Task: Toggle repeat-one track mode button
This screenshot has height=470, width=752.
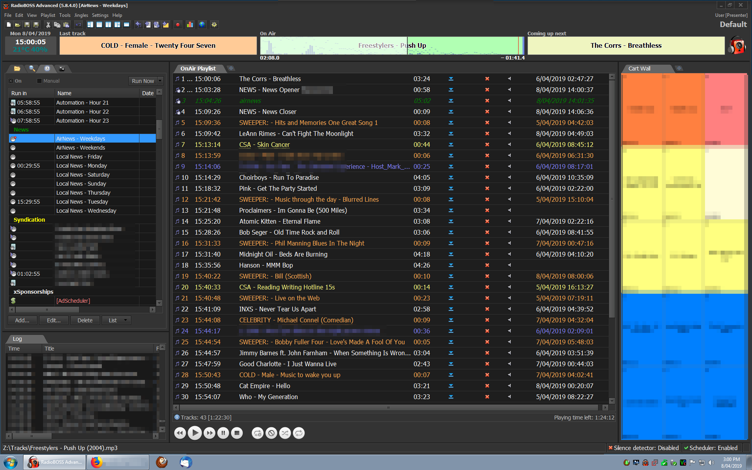Action: (x=258, y=433)
